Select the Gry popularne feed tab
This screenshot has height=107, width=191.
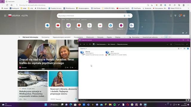click(78, 37)
